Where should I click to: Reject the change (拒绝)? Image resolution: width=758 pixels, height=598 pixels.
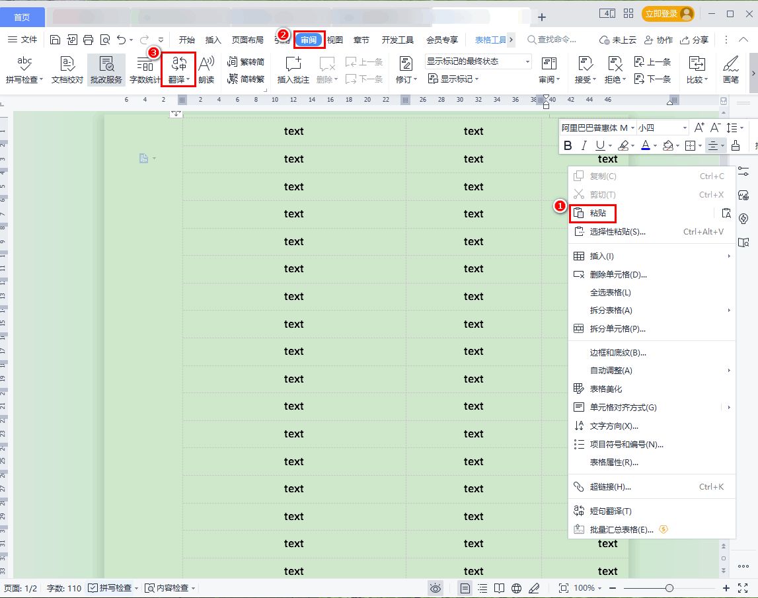point(615,70)
